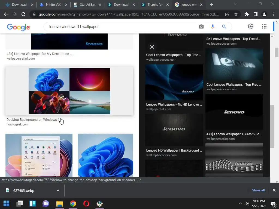This screenshot has width=279, height=209.
Task: Show all downloads
Action: pos(258,190)
